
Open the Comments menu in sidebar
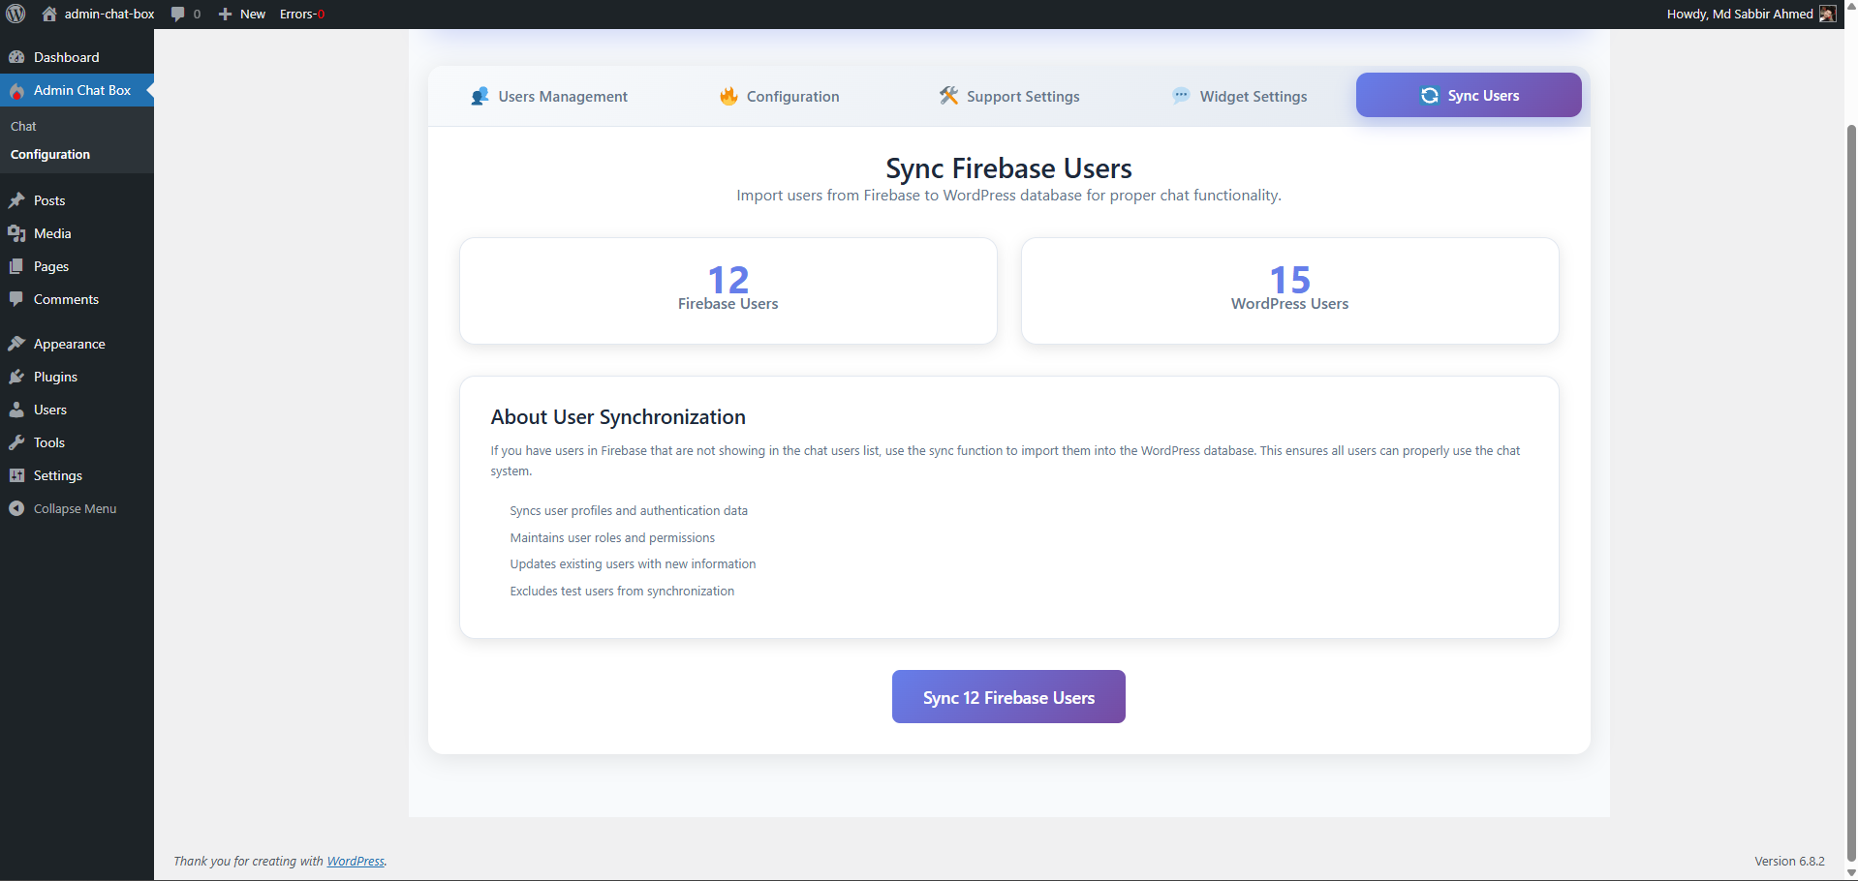[x=77, y=299]
